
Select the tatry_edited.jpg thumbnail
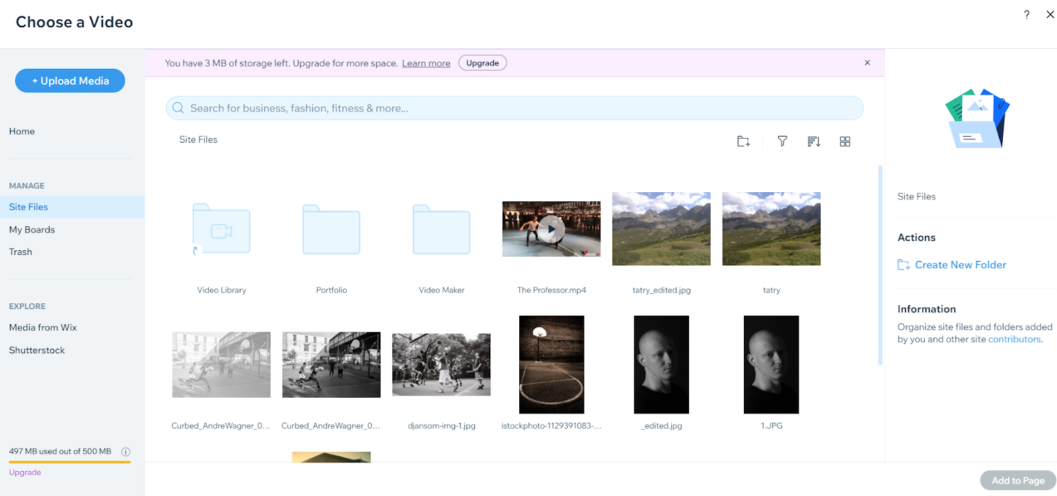[x=661, y=229]
